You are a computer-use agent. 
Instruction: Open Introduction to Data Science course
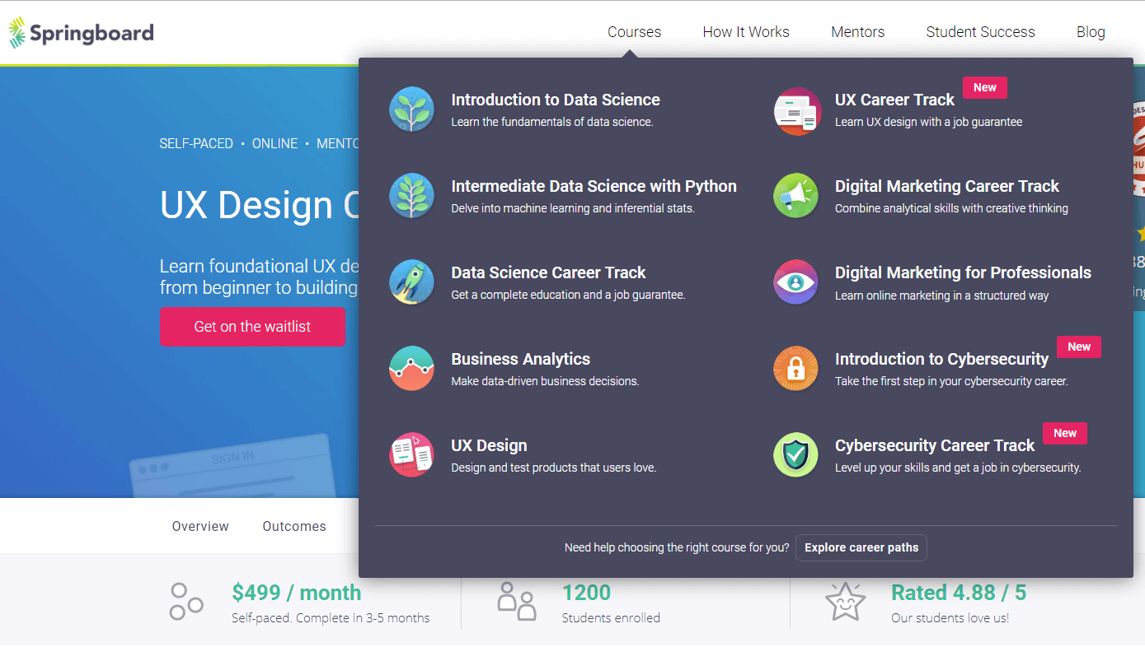pos(556,100)
